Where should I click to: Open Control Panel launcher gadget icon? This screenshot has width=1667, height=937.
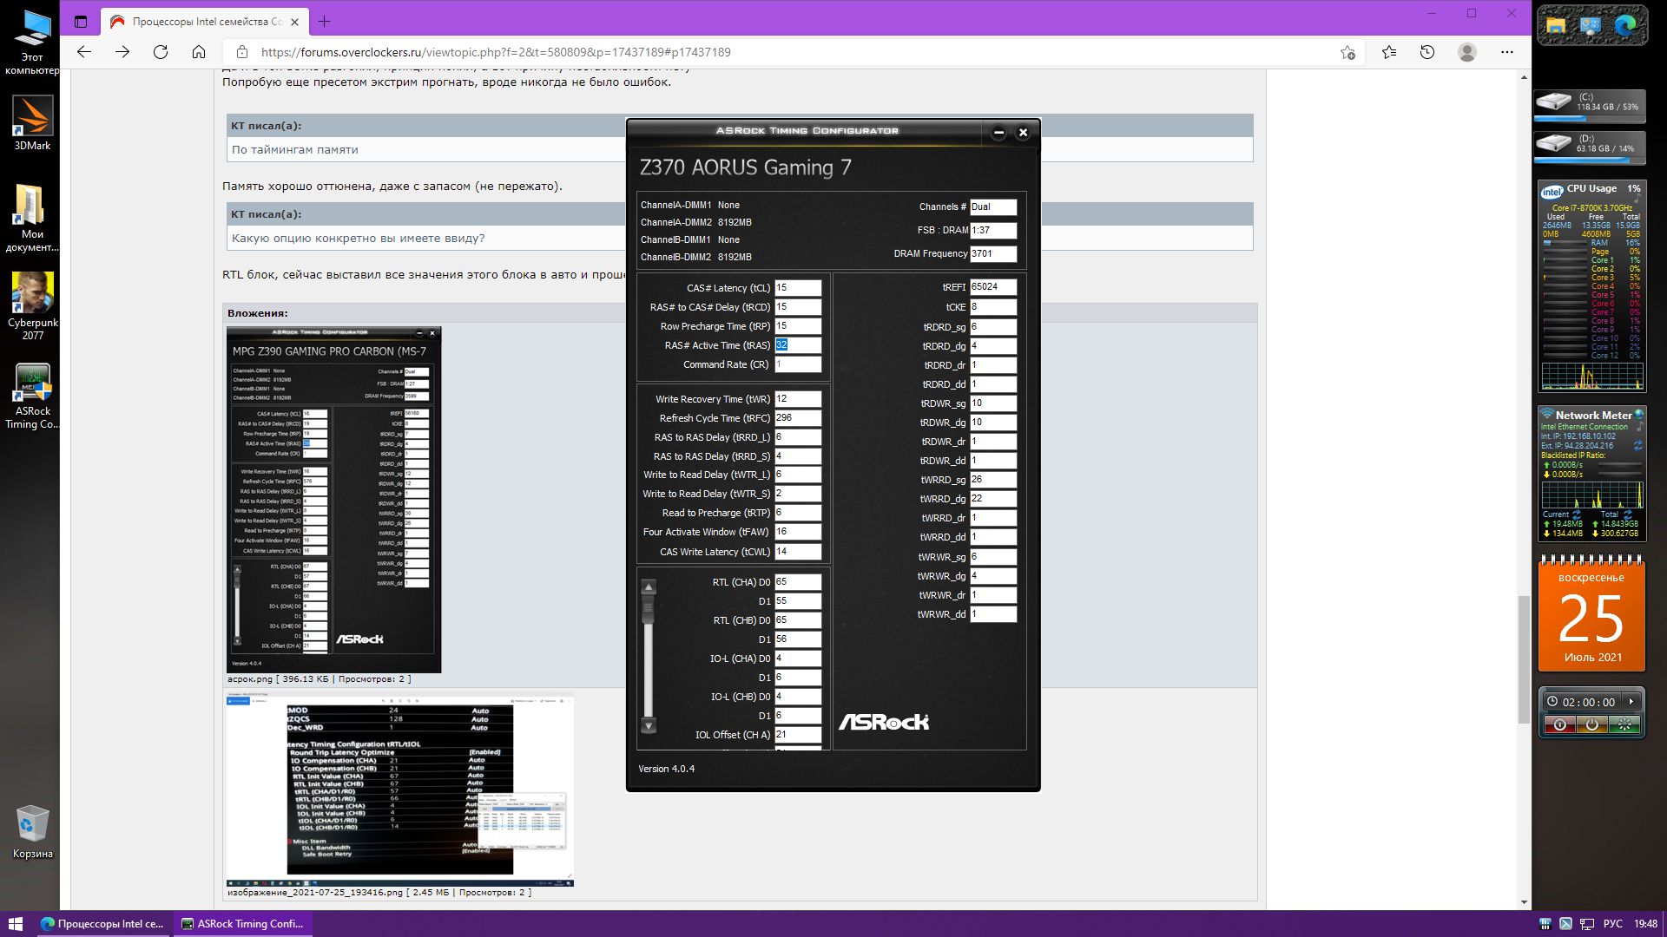1591,25
